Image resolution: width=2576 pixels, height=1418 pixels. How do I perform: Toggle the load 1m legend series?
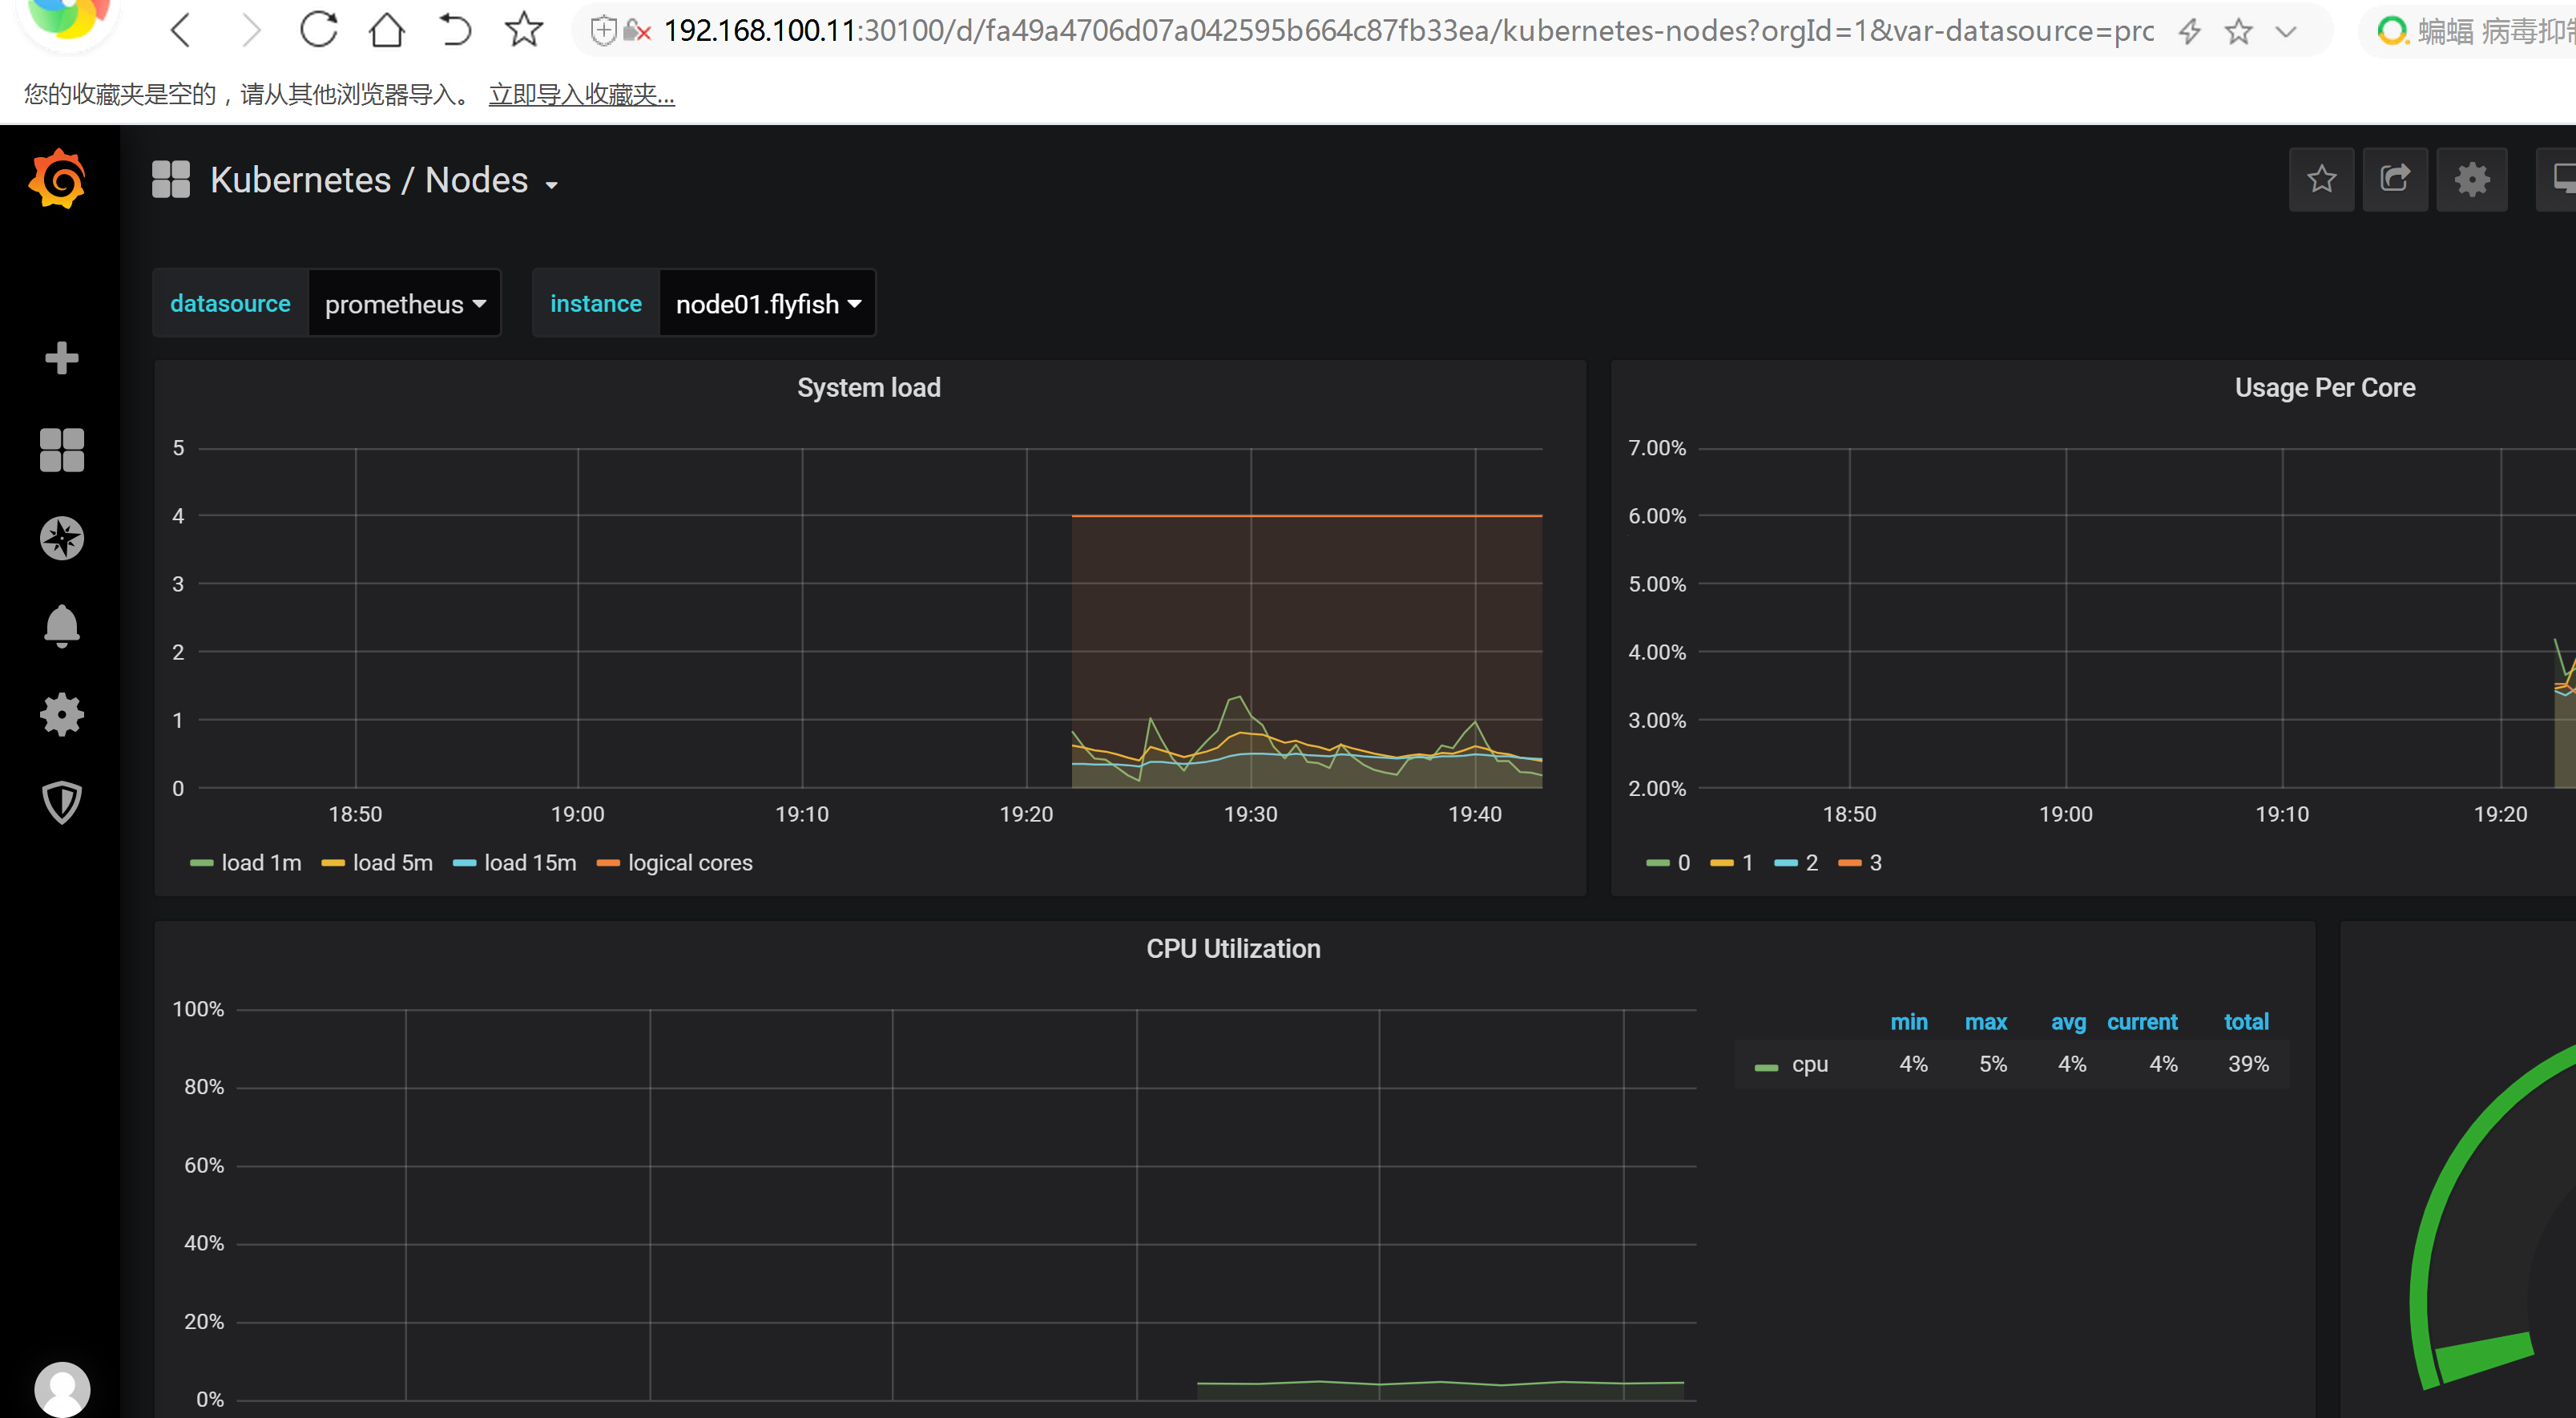click(261, 863)
